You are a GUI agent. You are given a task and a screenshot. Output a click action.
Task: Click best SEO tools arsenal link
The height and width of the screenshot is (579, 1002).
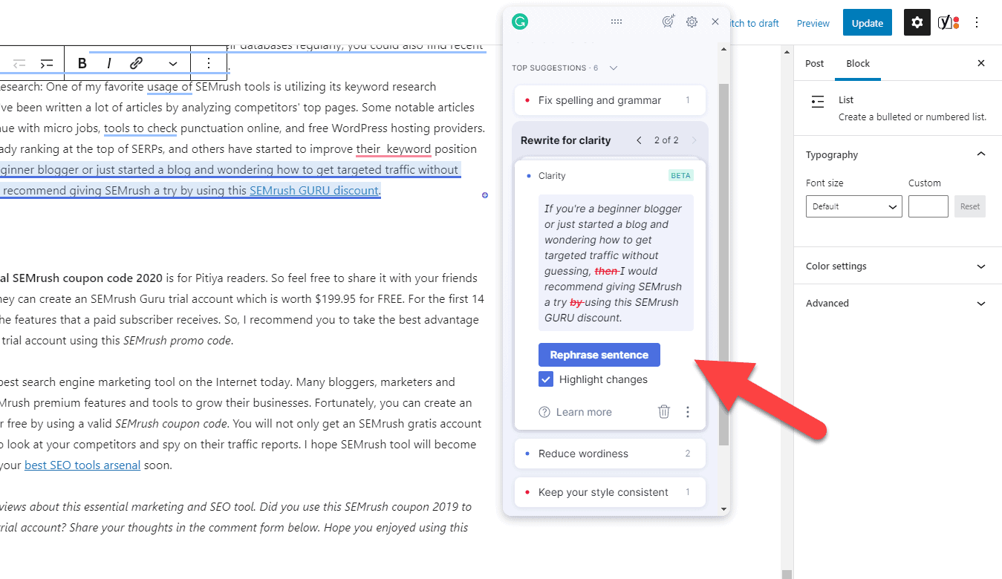82,465
